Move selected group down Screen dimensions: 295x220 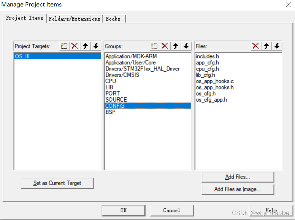click(x=186, y=46)
